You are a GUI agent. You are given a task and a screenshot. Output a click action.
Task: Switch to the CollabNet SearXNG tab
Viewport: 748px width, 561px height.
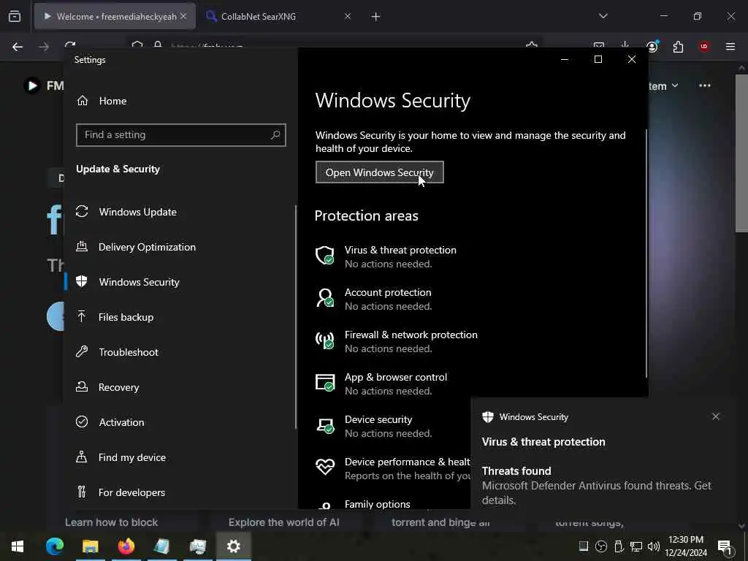click(258, 16)
